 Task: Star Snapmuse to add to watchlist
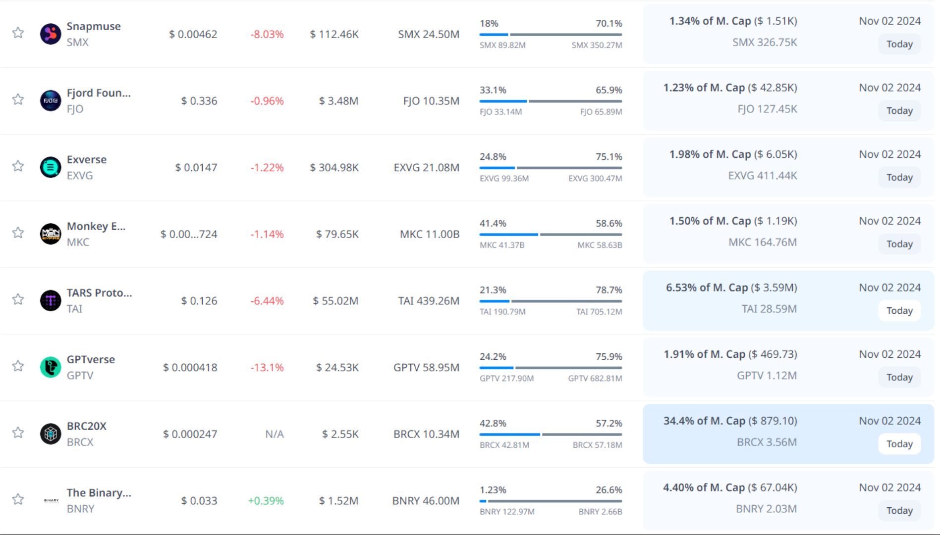point(18,33)
